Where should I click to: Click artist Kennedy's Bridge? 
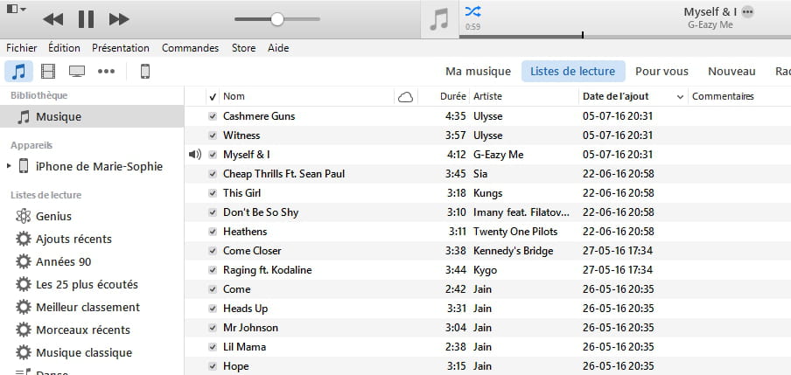513,251
